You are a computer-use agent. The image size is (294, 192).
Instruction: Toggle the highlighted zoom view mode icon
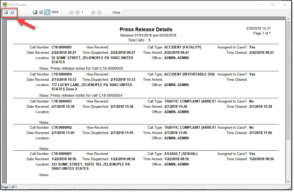[x=47, y=12]
